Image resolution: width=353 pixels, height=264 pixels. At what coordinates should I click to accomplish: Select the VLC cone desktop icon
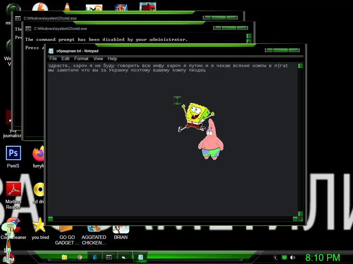(x=67, y=7)
